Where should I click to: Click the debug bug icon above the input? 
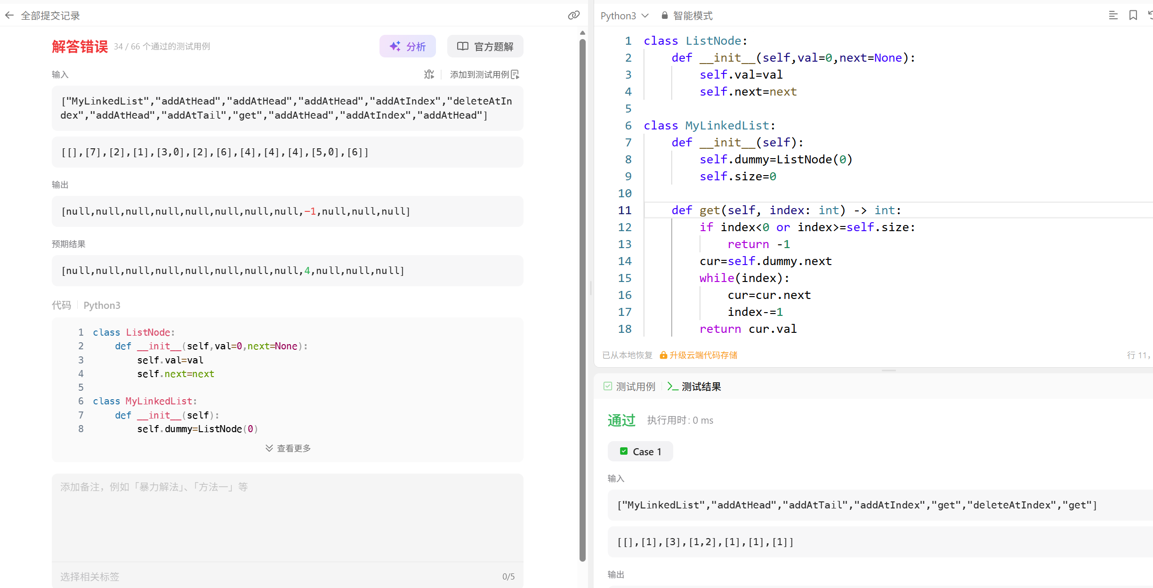(428, 74)
